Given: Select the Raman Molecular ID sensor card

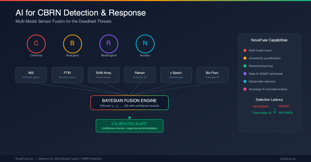Looking at the screenshot, I should (140, 75).
